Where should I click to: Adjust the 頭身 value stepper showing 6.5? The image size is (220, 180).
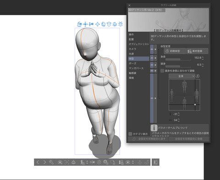[203, 65]
